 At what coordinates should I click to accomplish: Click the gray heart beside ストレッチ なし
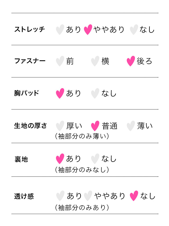[134, 30]
